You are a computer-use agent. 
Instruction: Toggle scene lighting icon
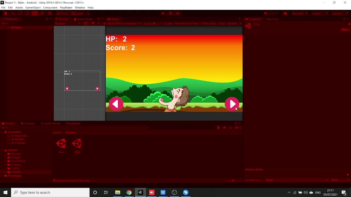pyautogui.click(x=93, y=24)
